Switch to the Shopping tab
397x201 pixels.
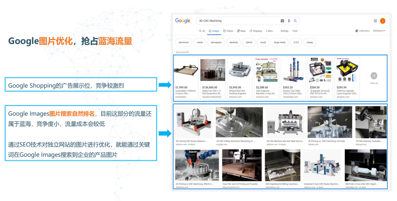point(256,31)
